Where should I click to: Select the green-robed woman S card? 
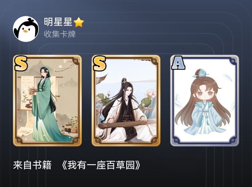click(x=47, y=101)
